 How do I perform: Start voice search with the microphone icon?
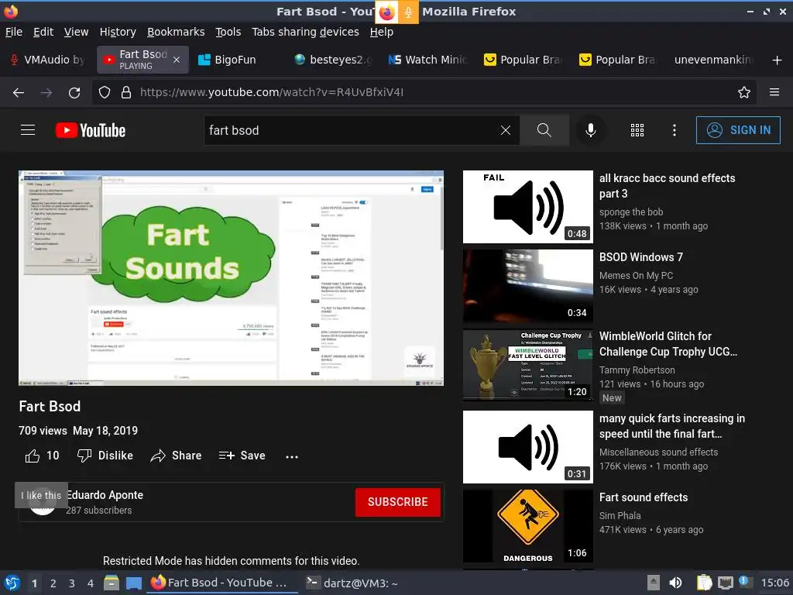point(590,130)
